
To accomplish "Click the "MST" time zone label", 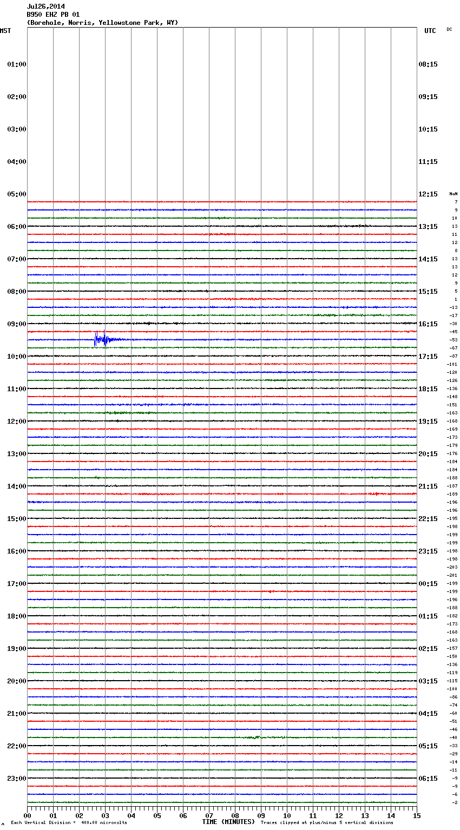I will coord(5,31).
